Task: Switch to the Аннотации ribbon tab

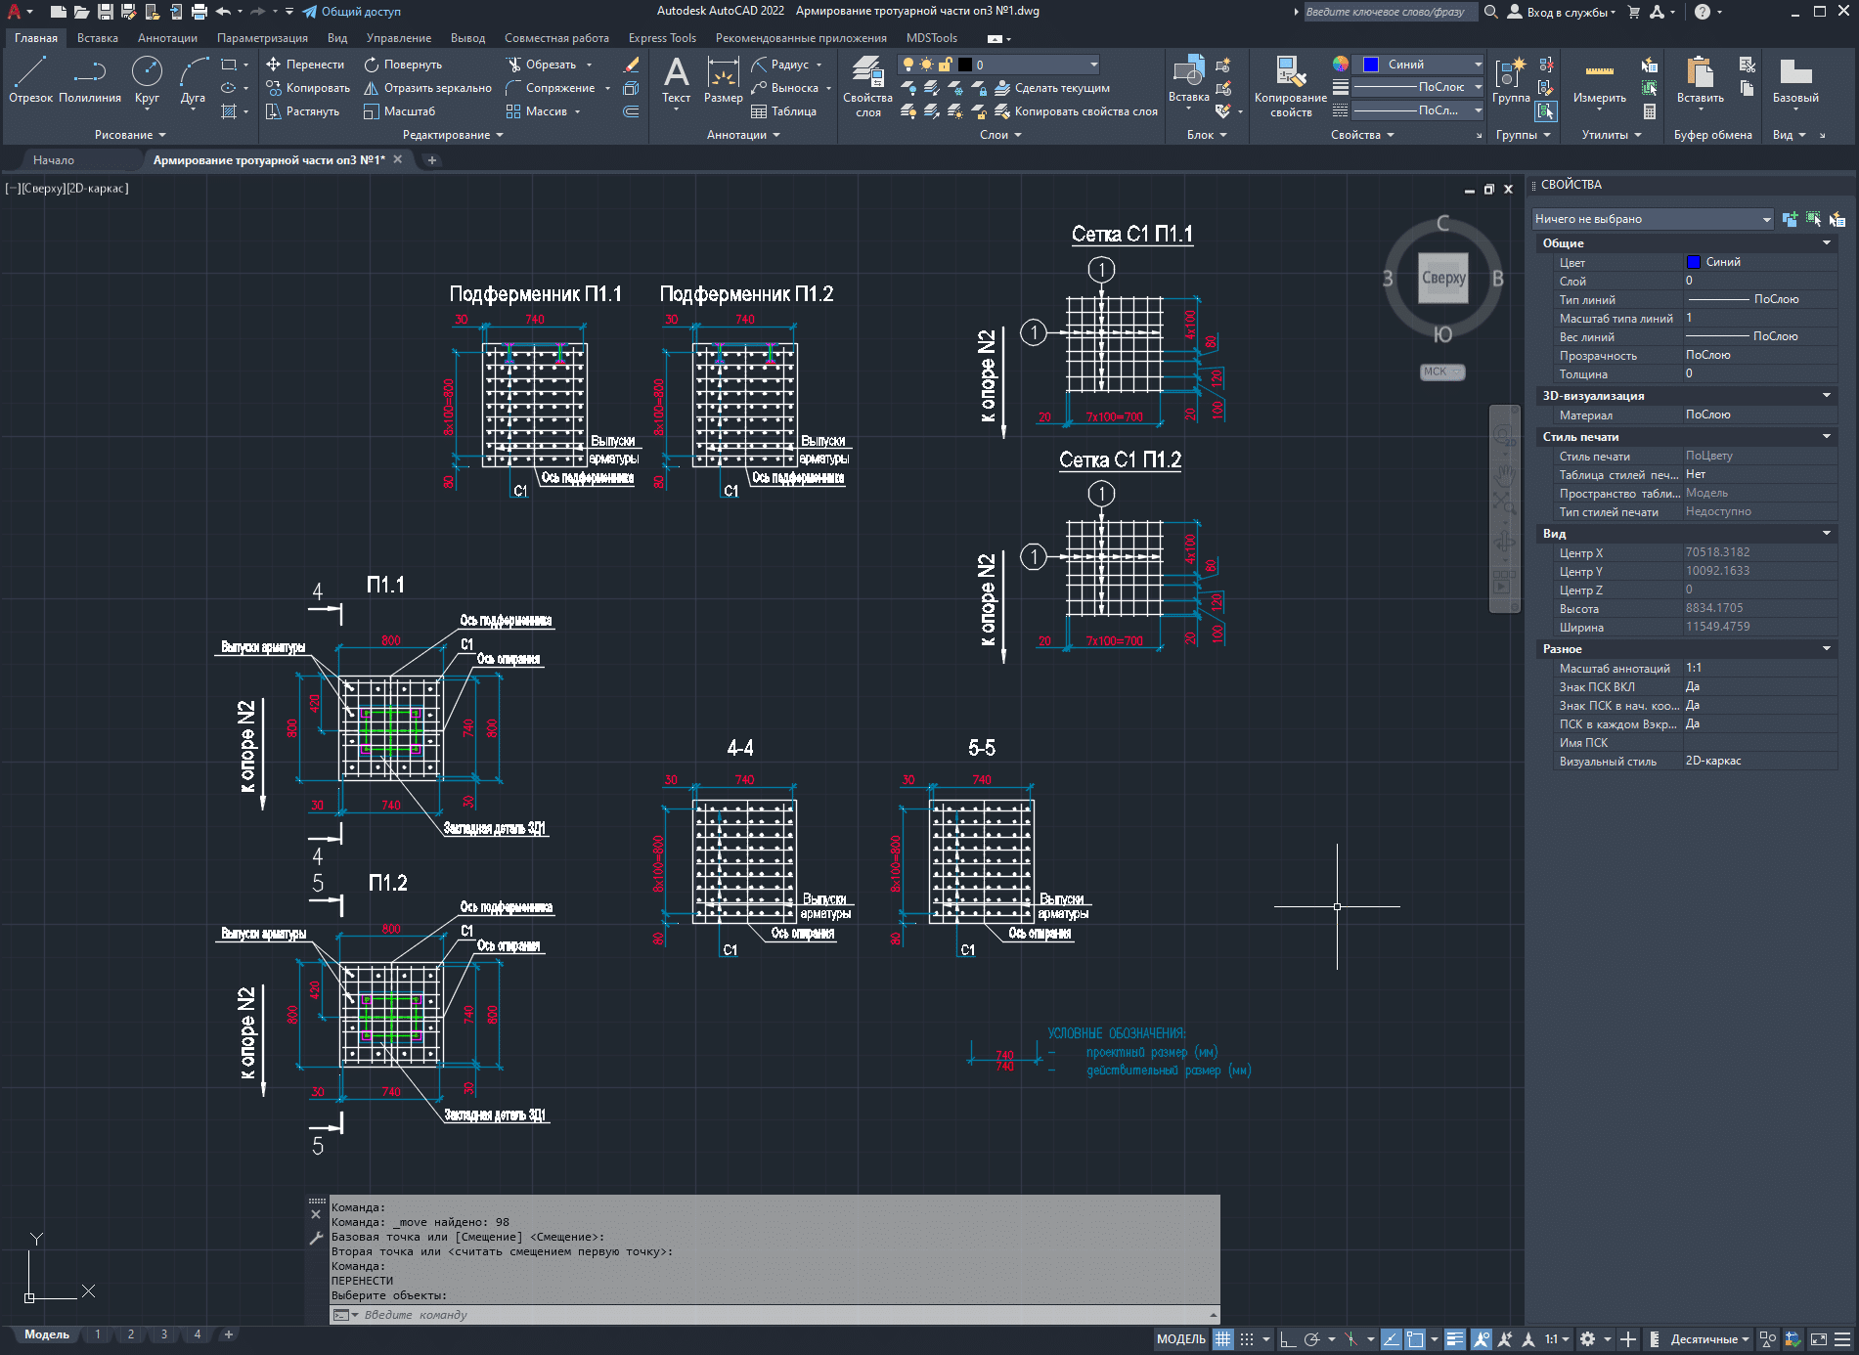Action: (167, 38)
